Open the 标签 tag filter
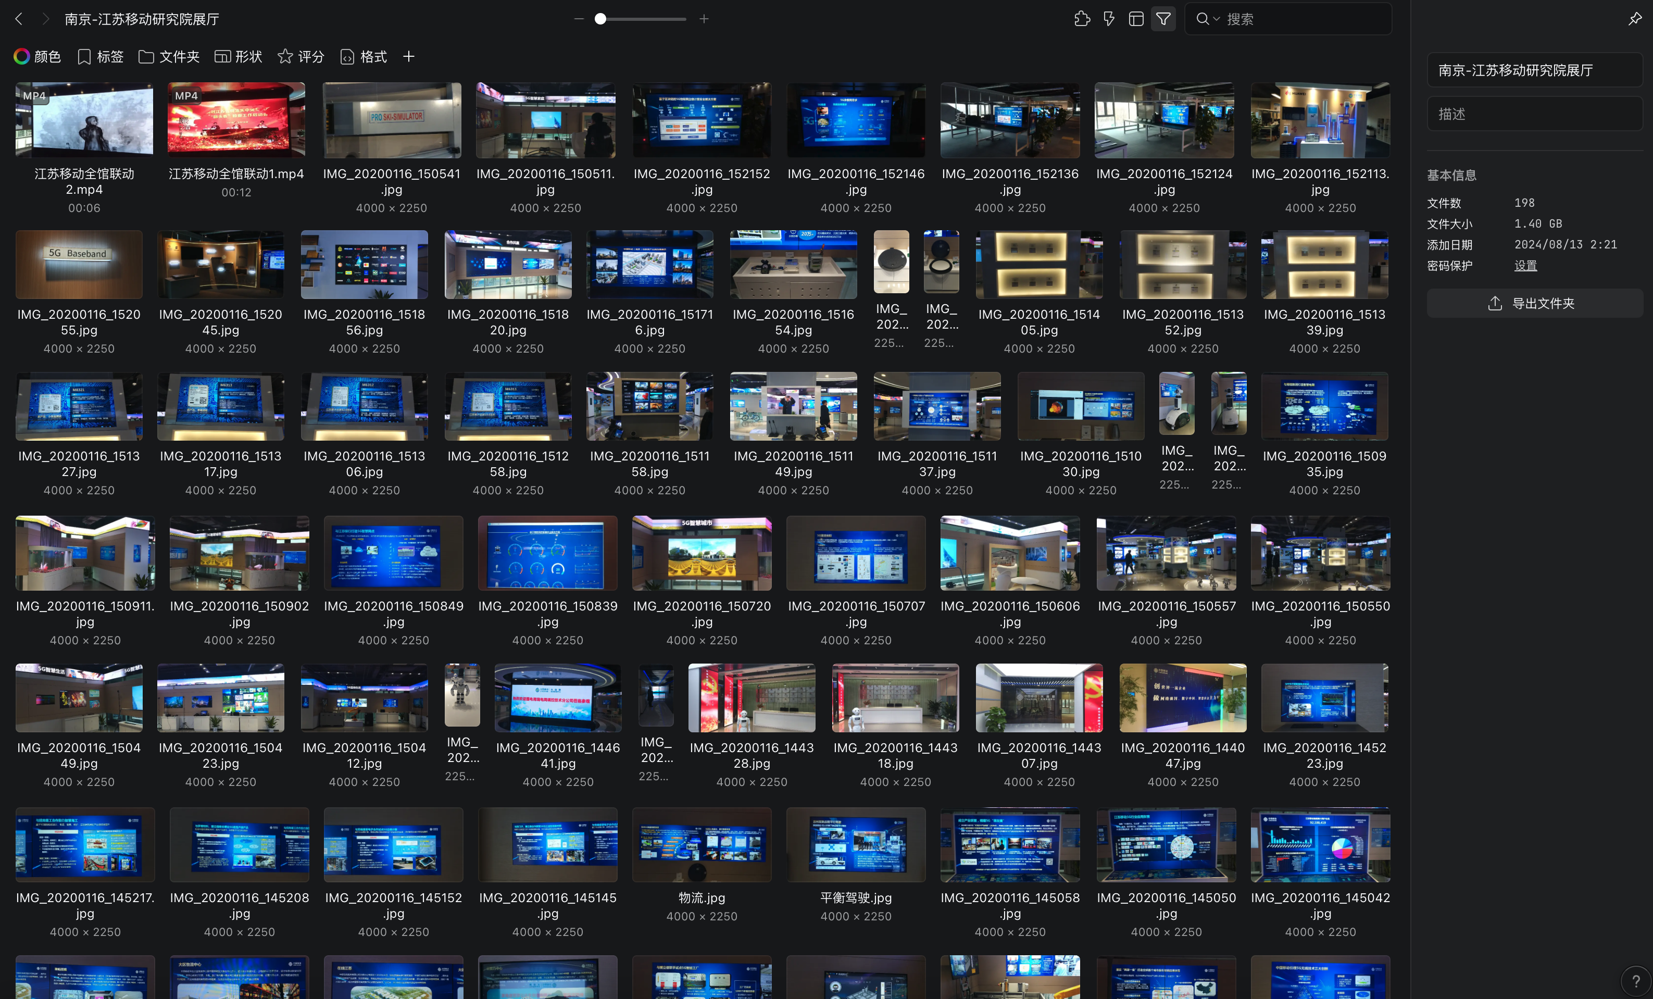Image resolution: width=1653 pixels, height=999 pixels. pyautogui.click(x=101, y=56)
